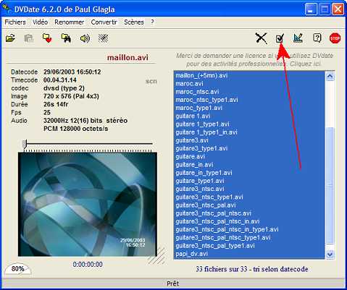This screenshot has height=290, width=347.
Task: Select guitare3.avi in the list
Action: point(249,140)
